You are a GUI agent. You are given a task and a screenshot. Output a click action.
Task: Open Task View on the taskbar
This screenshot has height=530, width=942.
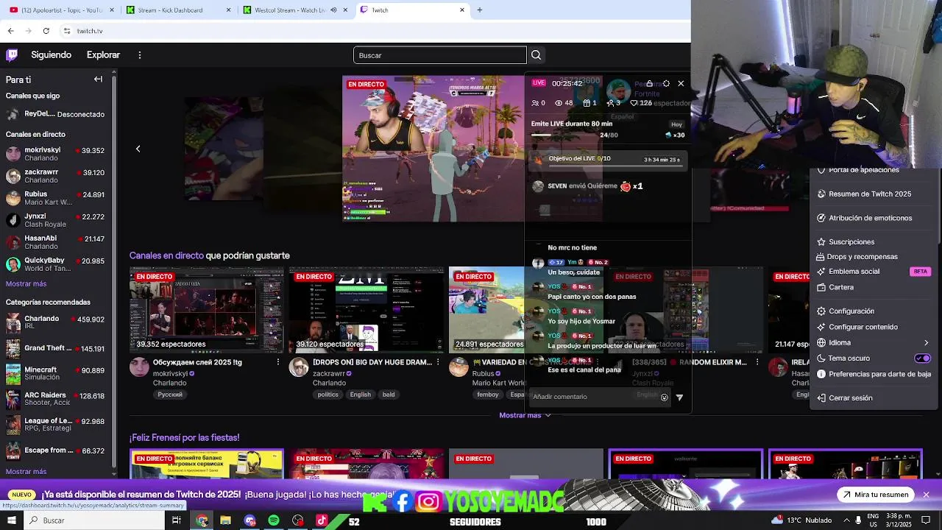point(177,520)
